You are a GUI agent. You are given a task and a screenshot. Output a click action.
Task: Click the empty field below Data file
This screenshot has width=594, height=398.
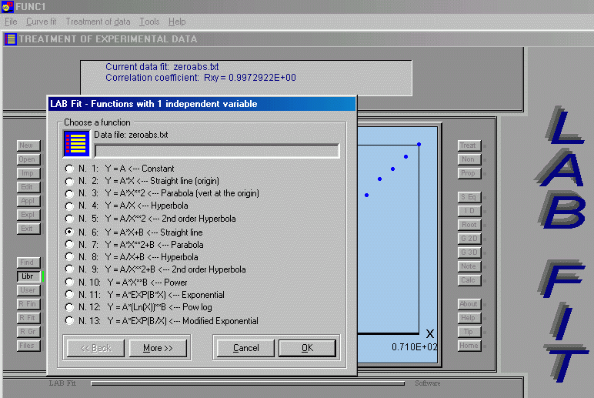point(216,150)
